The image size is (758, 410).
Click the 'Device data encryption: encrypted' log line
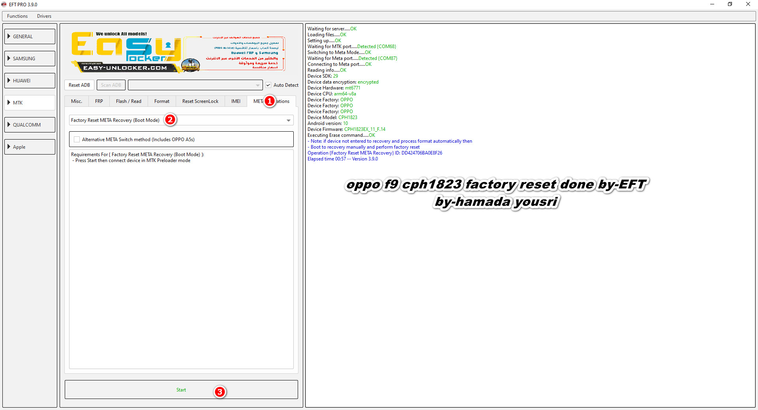pos(343,82)
